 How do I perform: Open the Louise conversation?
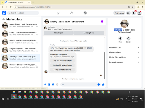(20, 42)
